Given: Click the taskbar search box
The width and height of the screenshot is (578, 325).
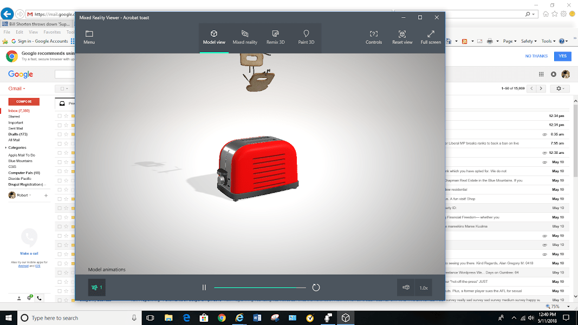Looking at the screenshot, I should click(x=79, y=317).
